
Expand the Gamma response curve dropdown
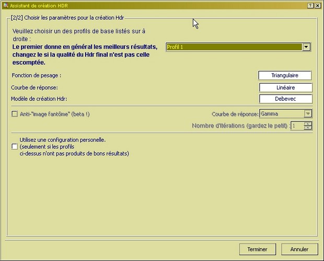(308, 113)
